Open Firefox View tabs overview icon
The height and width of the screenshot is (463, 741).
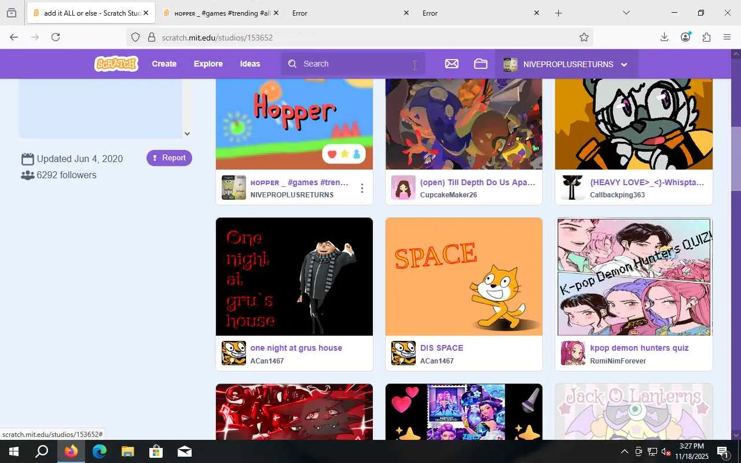[12, 13]
